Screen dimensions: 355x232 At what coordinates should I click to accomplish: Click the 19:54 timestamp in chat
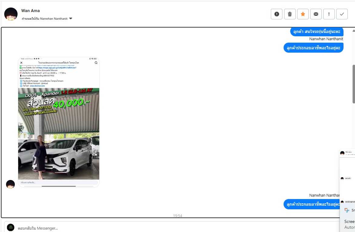coord(177,216)
